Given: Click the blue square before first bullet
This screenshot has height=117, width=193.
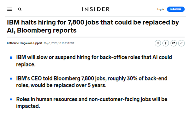Looking at the screenshot, I should coord(11,57).
